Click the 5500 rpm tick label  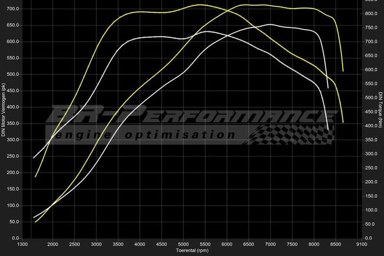(x=205, y=244)
